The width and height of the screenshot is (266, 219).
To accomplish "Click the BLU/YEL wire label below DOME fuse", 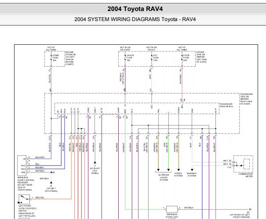I will point(50,78).
